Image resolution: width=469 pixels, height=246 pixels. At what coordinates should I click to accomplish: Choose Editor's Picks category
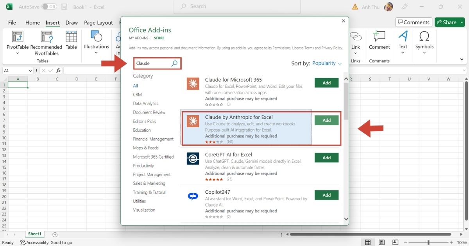click(x=145, y=121)
